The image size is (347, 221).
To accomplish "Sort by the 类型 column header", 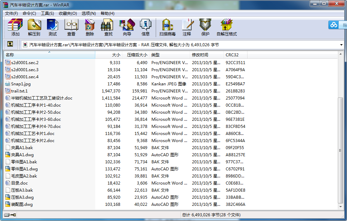I will (169, 55).
